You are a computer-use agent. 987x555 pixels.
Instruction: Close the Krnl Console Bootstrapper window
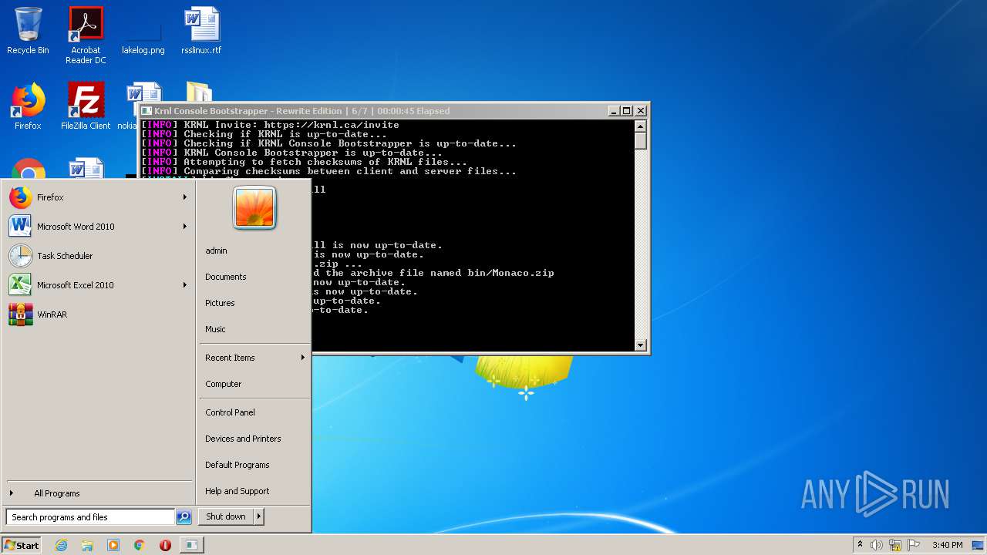pyautogui.click(x=640, y=111)
